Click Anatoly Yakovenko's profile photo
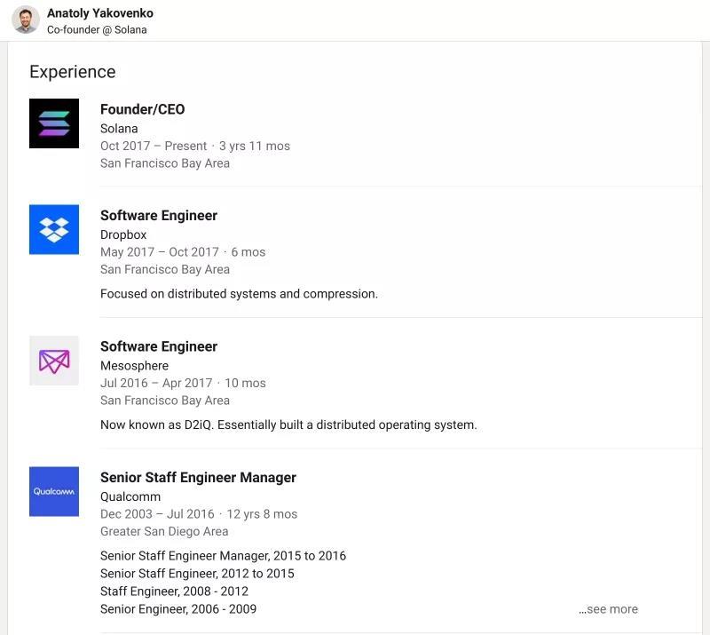This screenshot has width=710, height=635. tap(26, 20)
